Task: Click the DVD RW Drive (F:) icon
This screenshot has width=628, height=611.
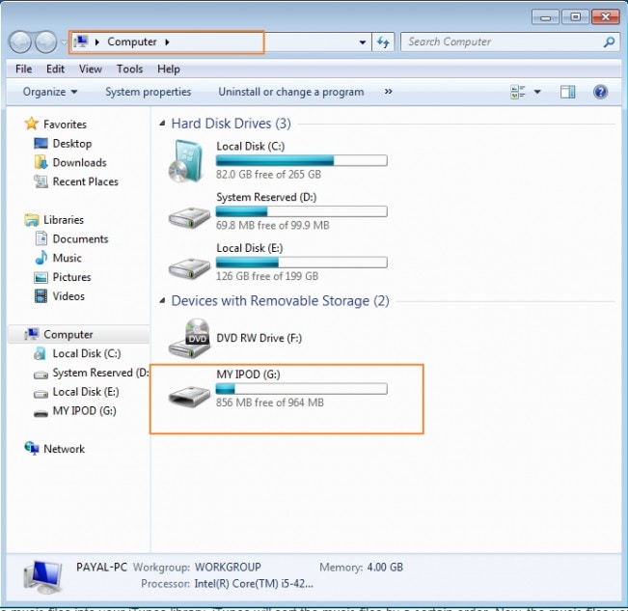Action: [189, 338]
